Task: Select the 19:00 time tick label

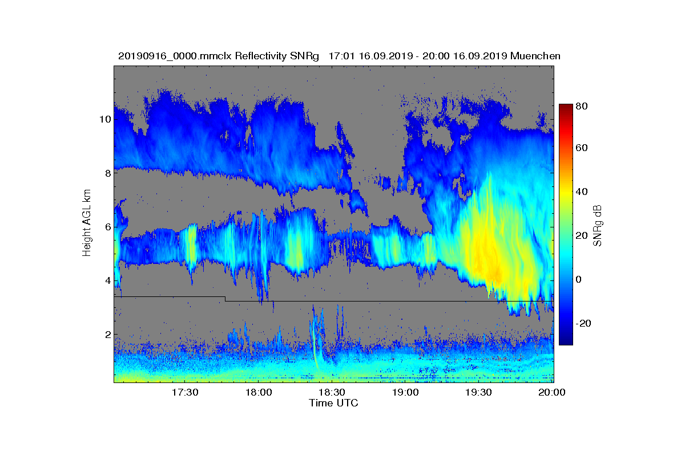Action: click(405, 392)
